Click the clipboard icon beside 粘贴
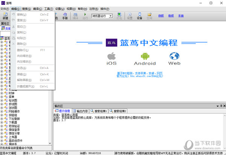The image size is (226, 155). [14, 38]
